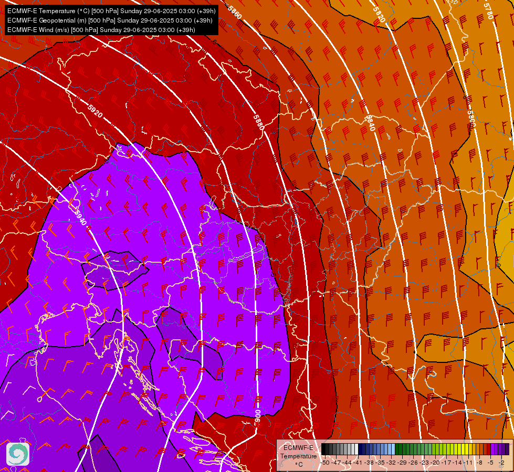Click the 5880 geopotential contour label
Image resolution: width=514 pixels, height=472 pixels.
(x=259, y=122)
